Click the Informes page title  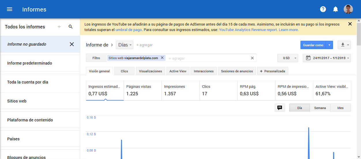pos(34,9)
